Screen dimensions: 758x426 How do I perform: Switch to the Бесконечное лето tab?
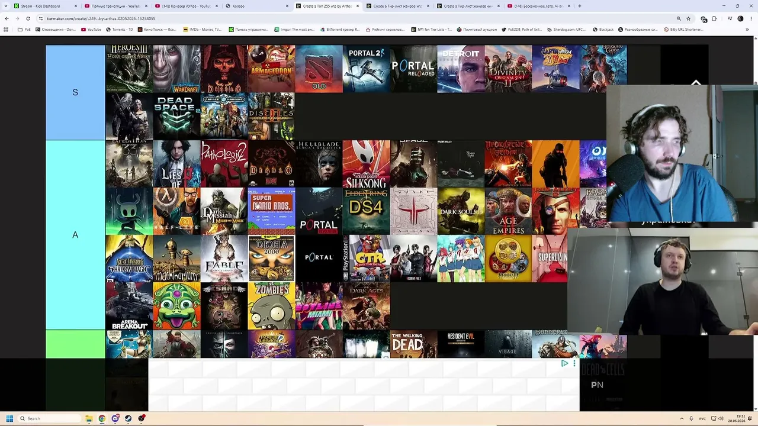click(538, 6)
